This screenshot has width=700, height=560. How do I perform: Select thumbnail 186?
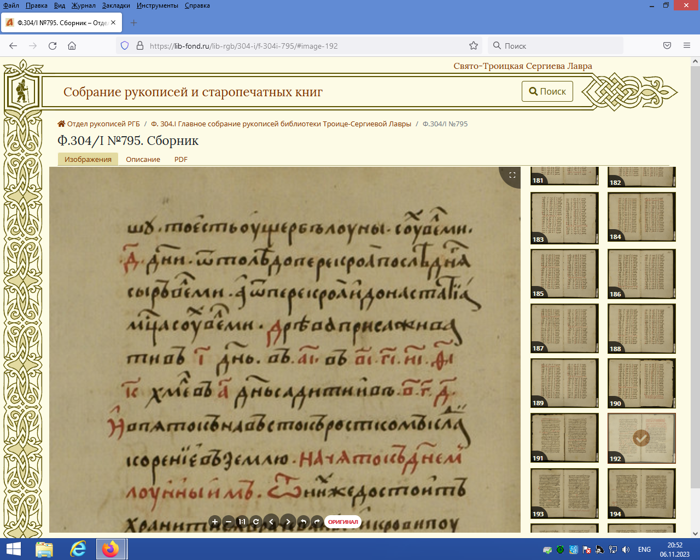point(641,274)
